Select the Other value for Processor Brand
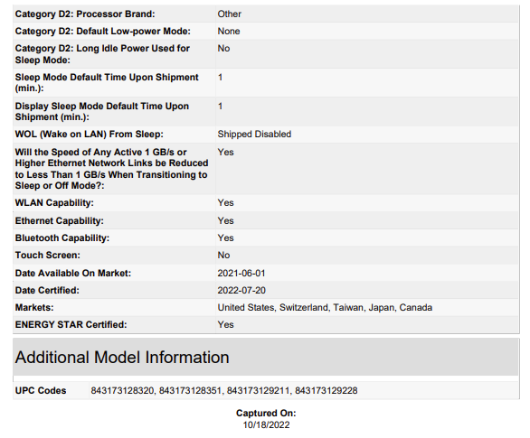This screenshot has height=438, width=530. click(x=230, y=14)
